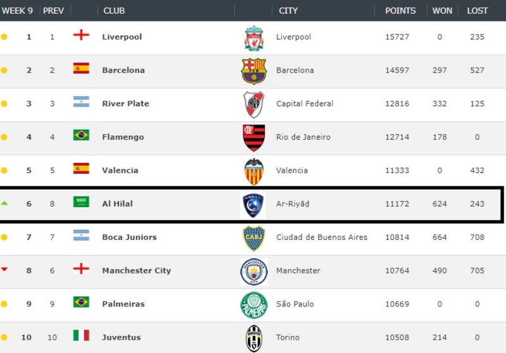
Task: Sort by the CLUB column header
Action: (x=114, y=11)
